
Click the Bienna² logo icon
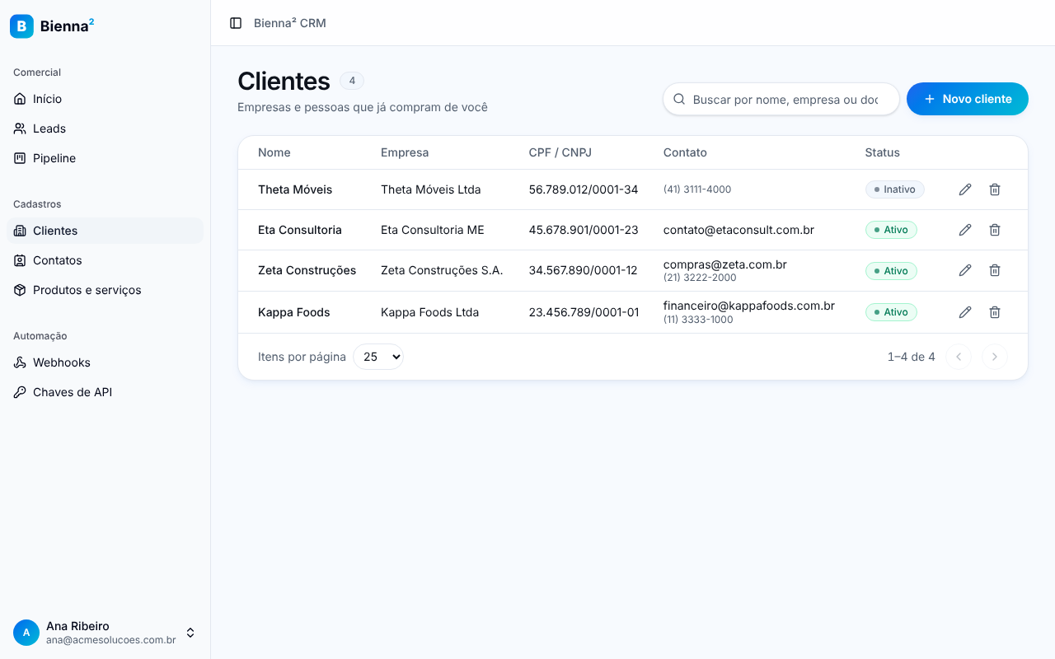point(21,26)
